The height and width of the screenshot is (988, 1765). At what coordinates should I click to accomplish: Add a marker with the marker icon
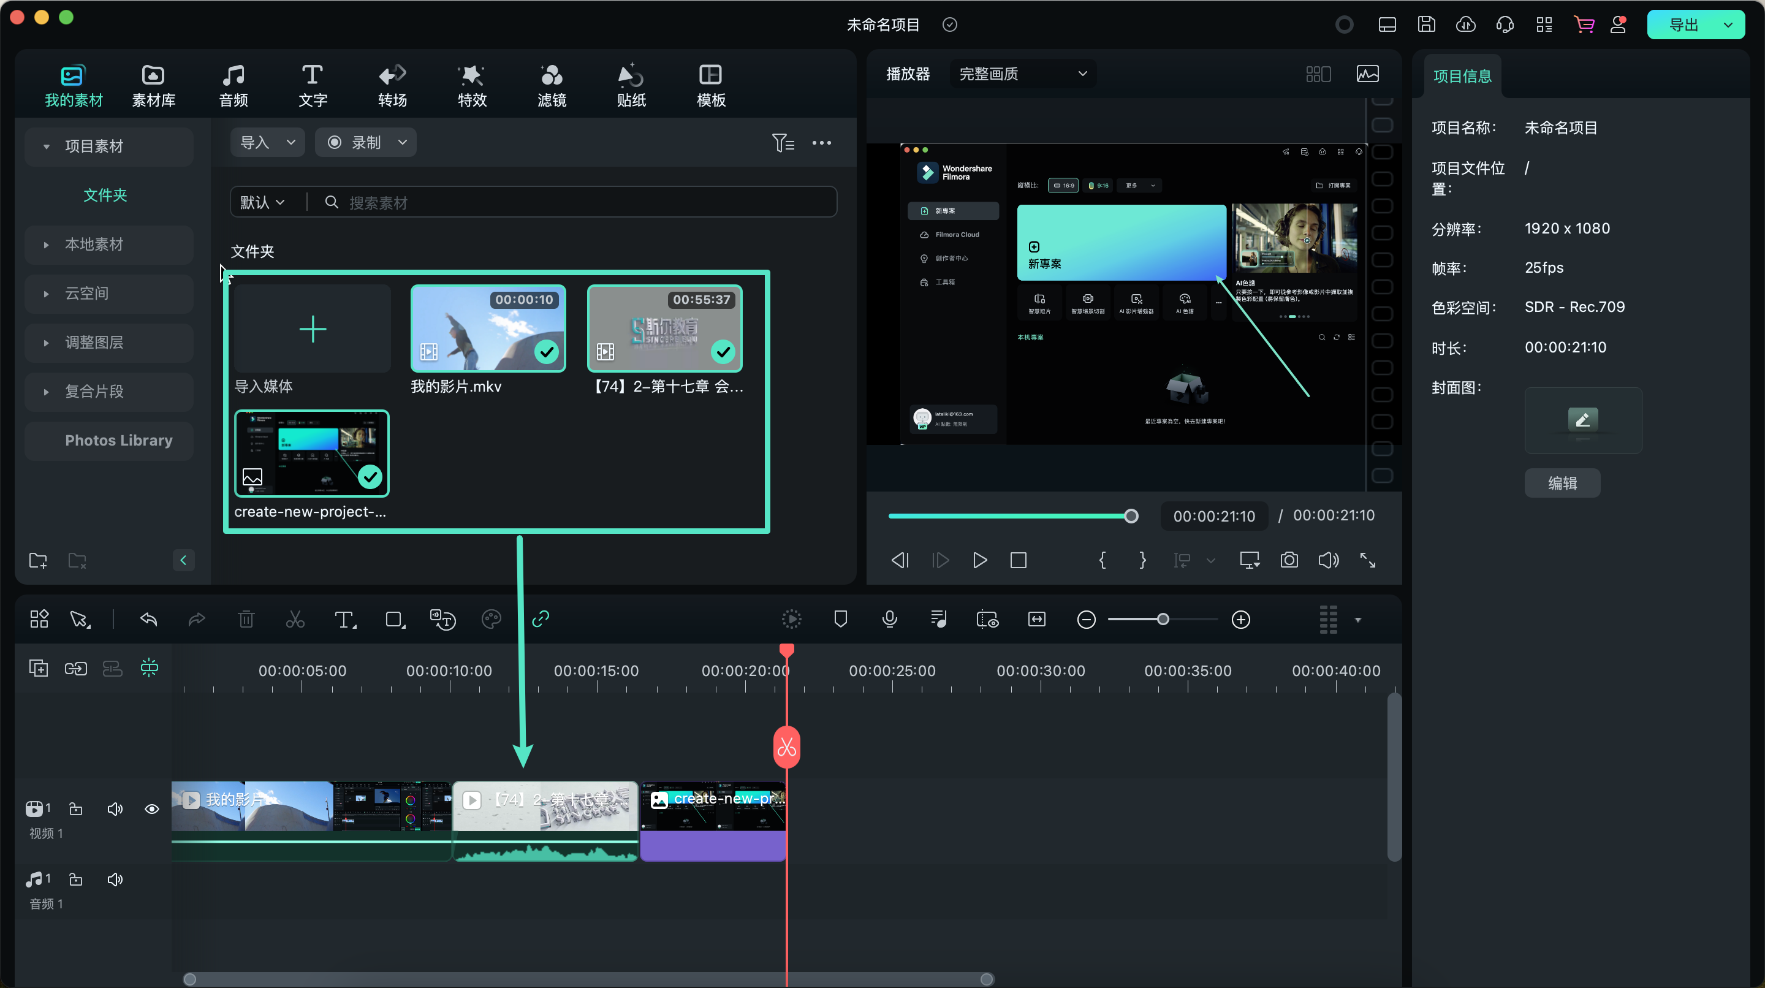pyautogui.click(x=841, y=620)
